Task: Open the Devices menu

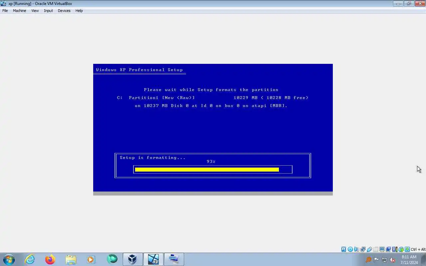Action: [x=64, y=11]
